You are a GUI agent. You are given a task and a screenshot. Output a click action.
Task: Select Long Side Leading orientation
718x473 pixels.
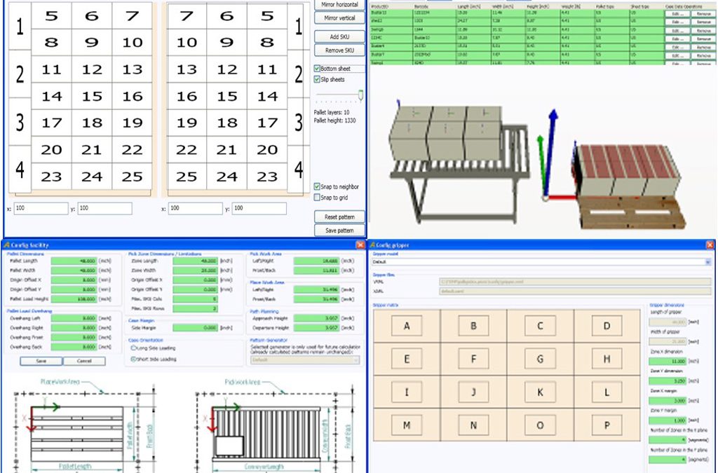point(134,348)
